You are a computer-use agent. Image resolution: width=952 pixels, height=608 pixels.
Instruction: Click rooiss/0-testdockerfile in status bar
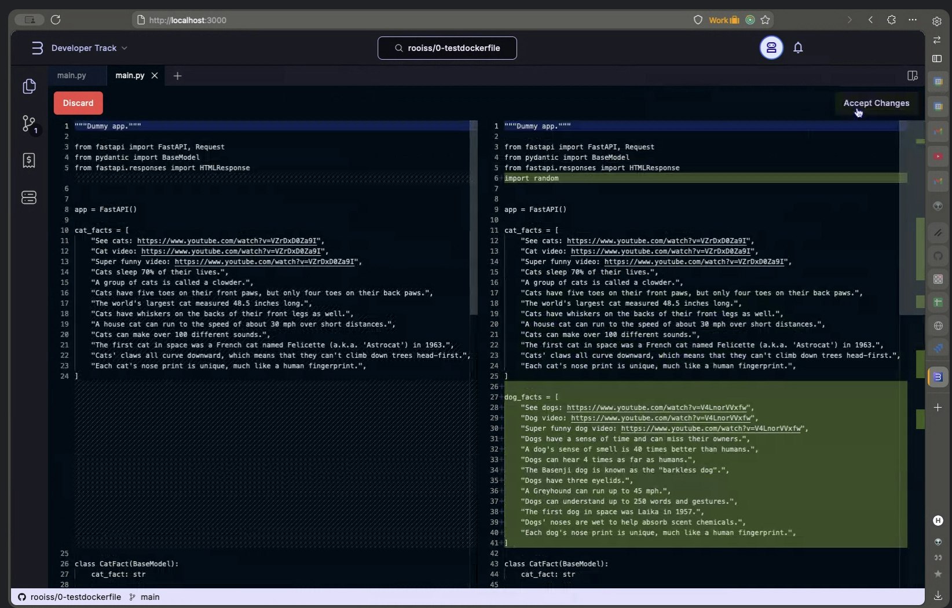pos(75,597)
